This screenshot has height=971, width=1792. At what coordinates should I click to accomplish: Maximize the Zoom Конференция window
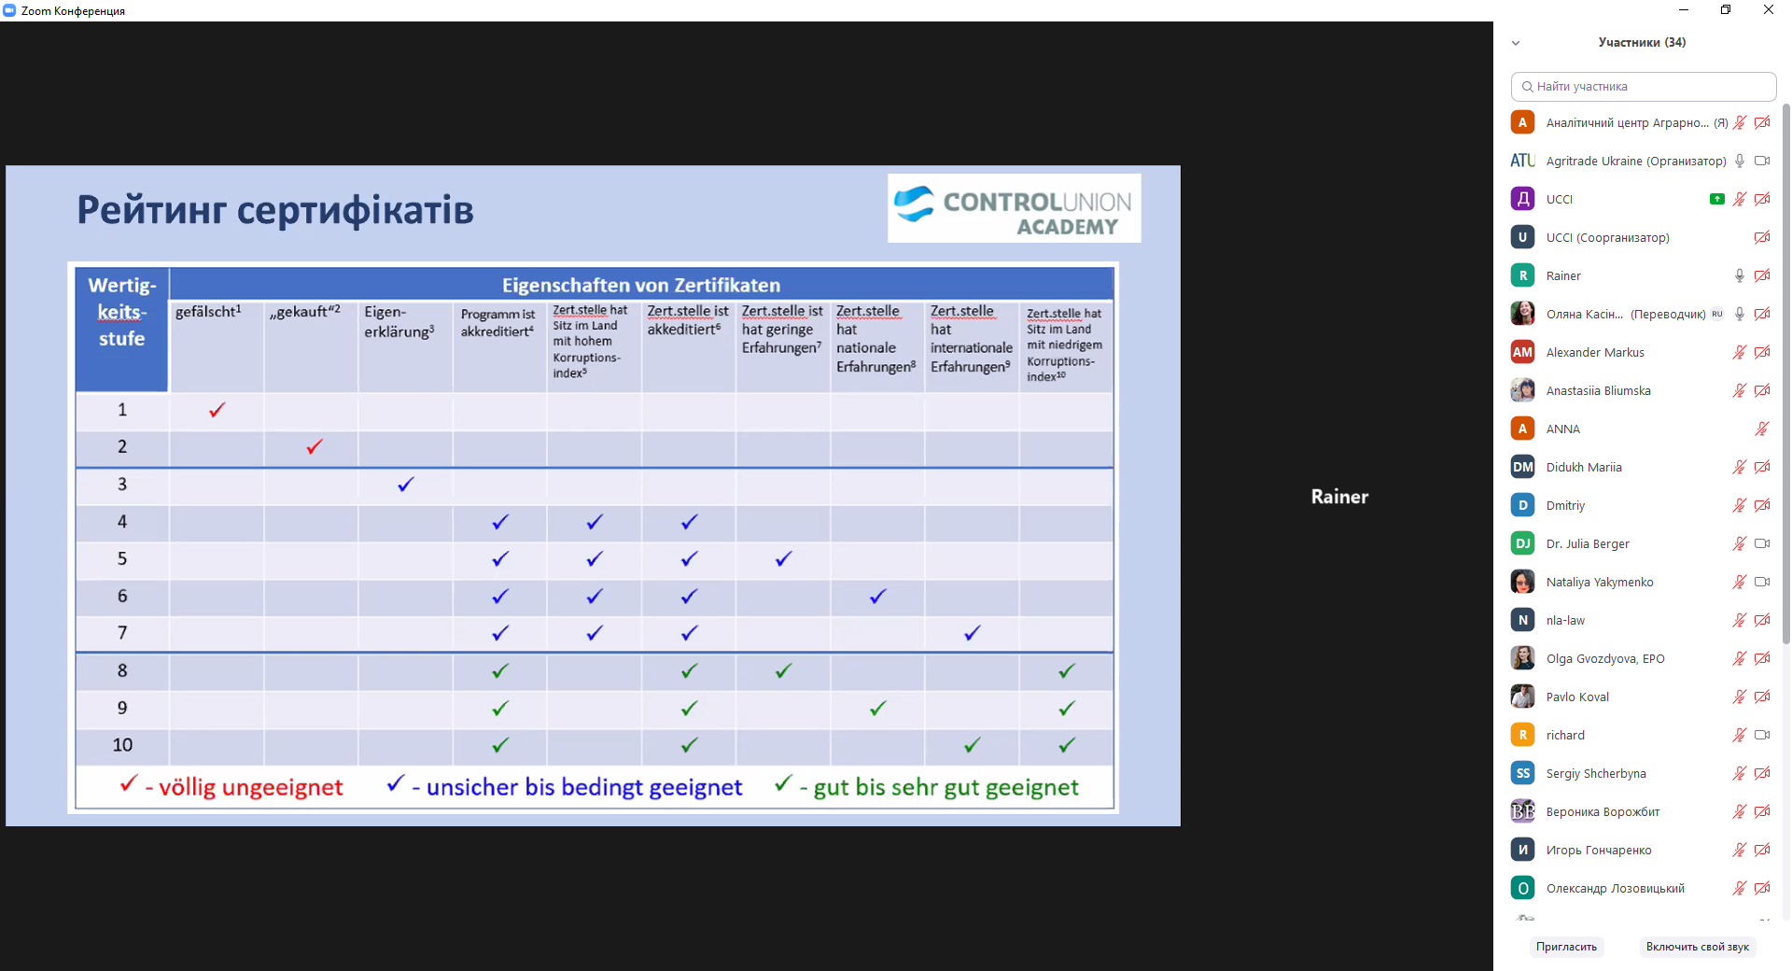click(x=1726, y=9)
